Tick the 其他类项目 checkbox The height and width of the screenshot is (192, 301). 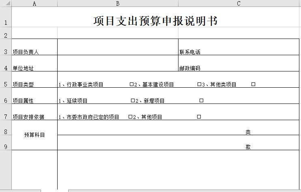pos(253,84)
